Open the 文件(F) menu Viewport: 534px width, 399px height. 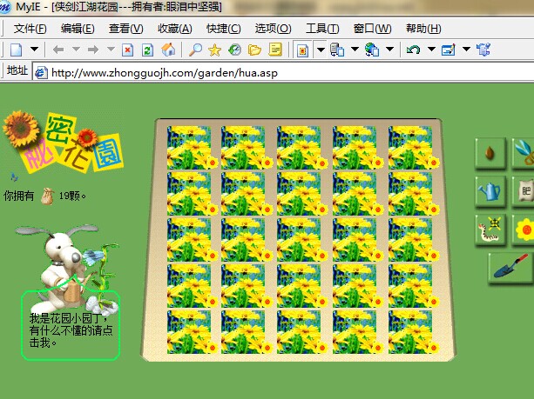pyautogui.click(x=30, y=29)
